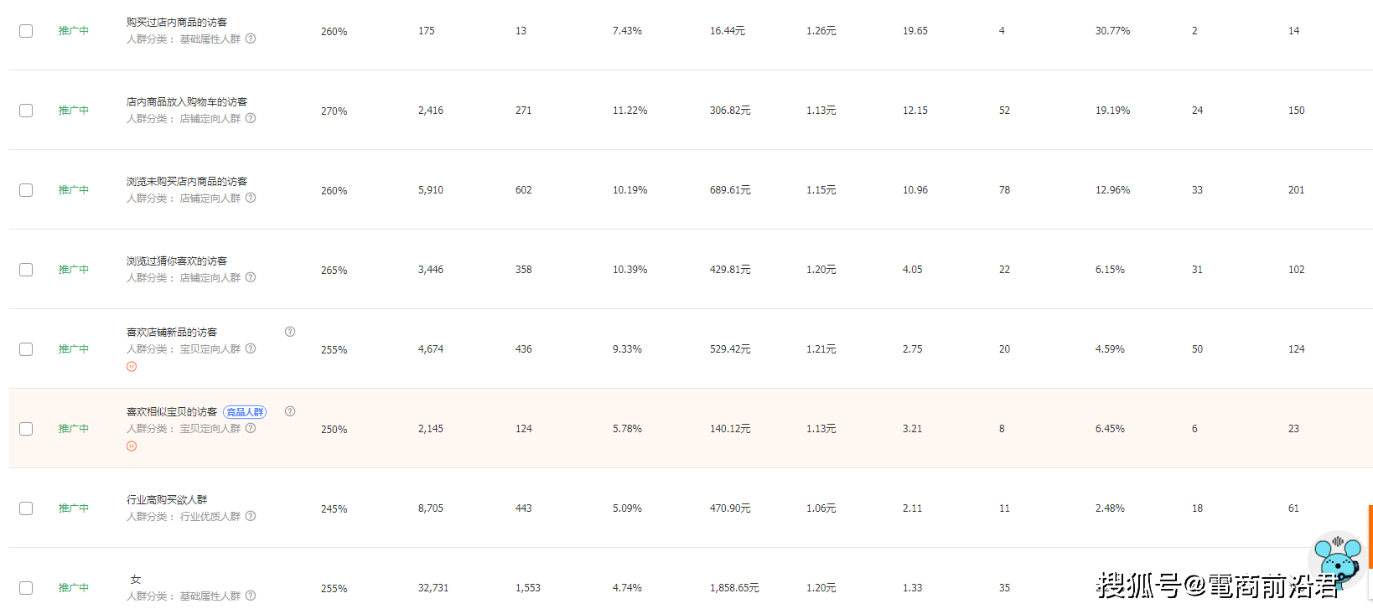Click orange pause icon under 喜欢相似宝贝的访客
The image size is (1373, 614).
[x=132, y=446]
